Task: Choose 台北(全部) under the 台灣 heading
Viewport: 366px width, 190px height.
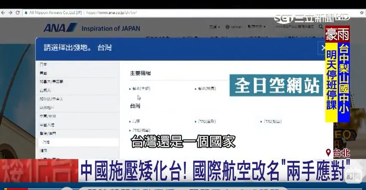Action: [x=206, y=121]
